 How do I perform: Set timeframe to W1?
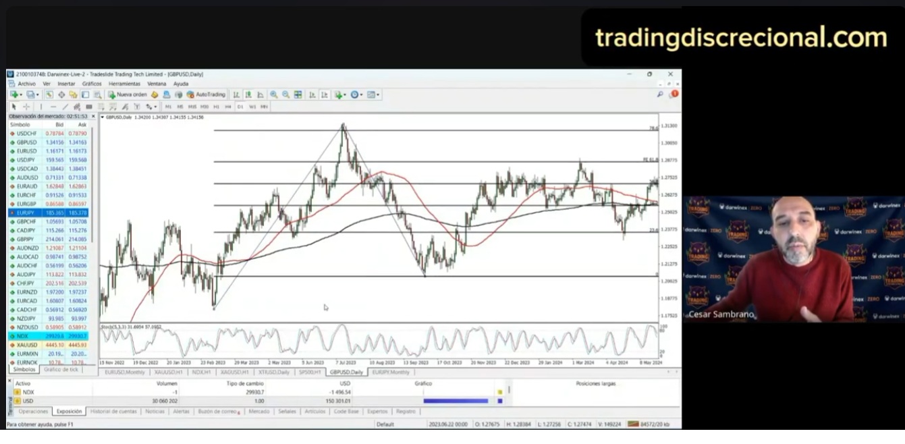click(x=252, y=107)
